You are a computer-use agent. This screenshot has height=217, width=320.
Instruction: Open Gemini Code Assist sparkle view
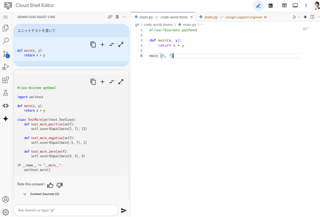click(6, 119)
